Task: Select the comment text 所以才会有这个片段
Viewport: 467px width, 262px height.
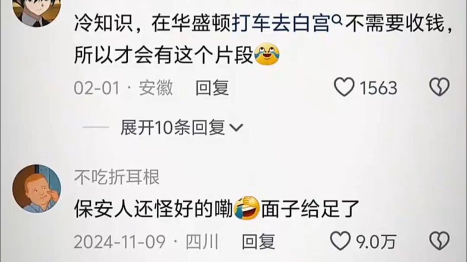Action: pyautogui.click(x=164, y=55)
